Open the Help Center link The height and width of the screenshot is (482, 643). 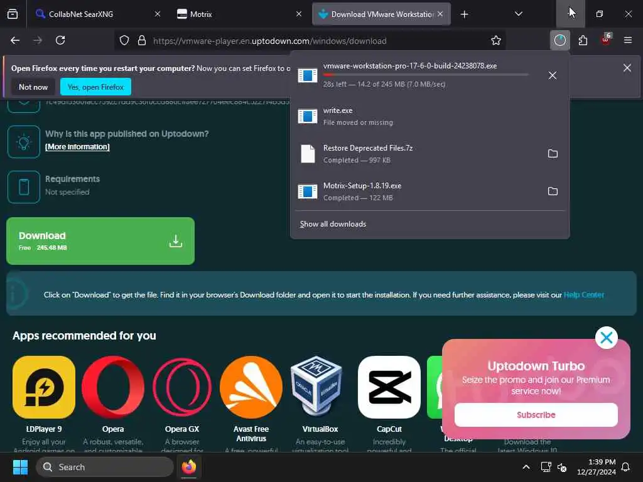point(584,295)
